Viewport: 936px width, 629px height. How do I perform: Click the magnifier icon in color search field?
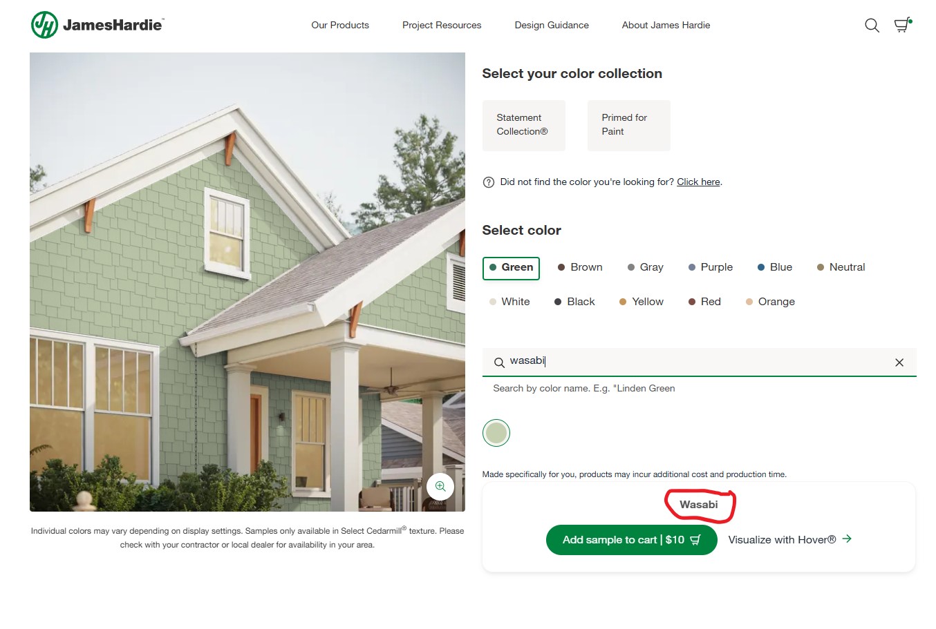pos(499,362)
